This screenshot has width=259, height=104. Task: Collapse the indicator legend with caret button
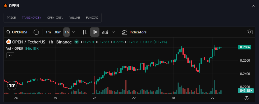10,55
